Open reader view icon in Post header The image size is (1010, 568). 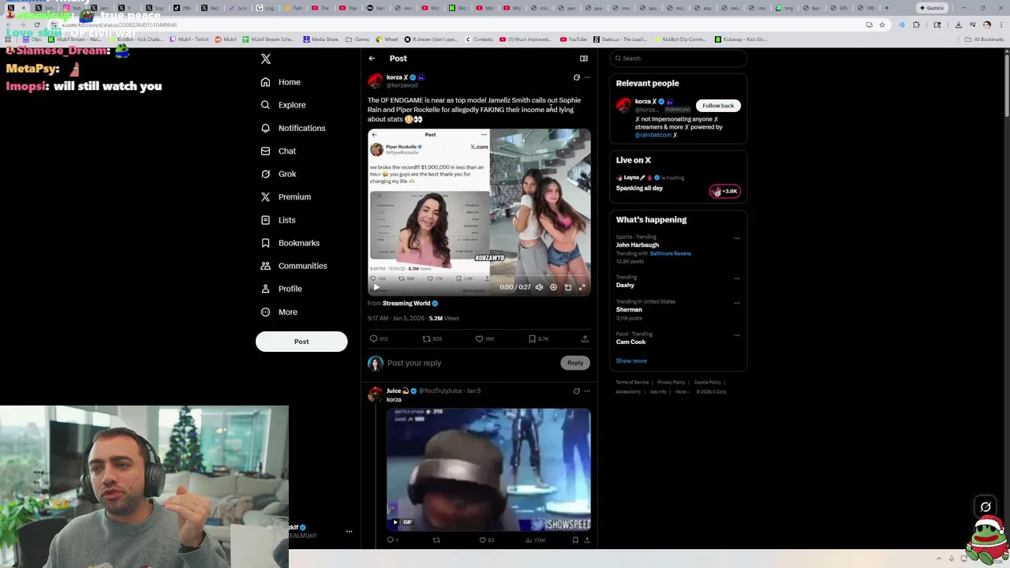pyautogui.click(x=584, y=58)
